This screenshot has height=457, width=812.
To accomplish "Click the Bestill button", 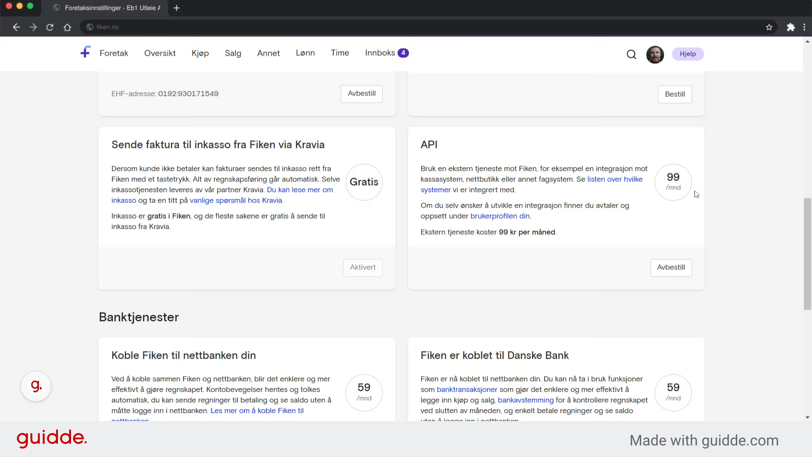I will click(675, 94).
